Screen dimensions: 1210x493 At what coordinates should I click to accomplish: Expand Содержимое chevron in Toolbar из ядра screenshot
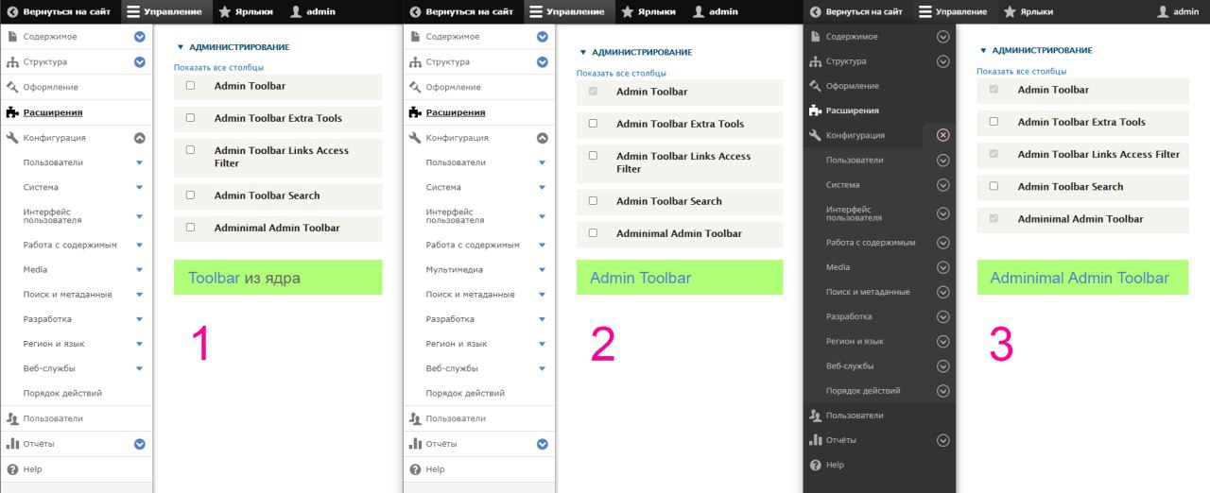(x=140, y=36)
